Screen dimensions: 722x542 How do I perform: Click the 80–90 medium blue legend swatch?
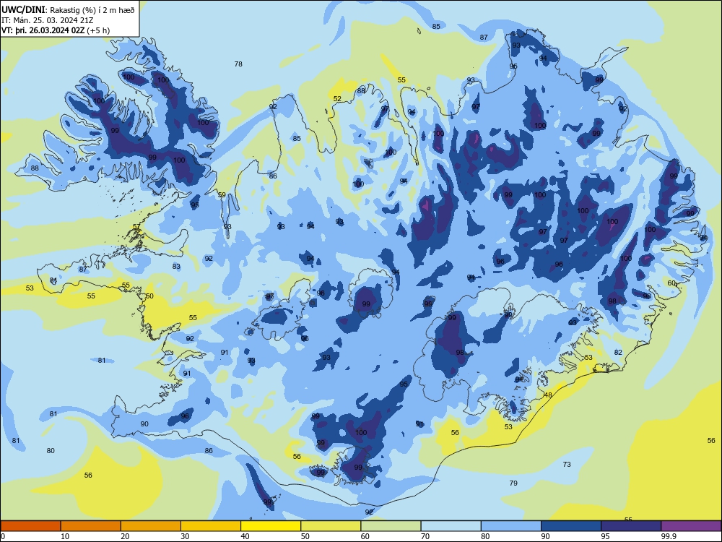(x=511, y=526)
